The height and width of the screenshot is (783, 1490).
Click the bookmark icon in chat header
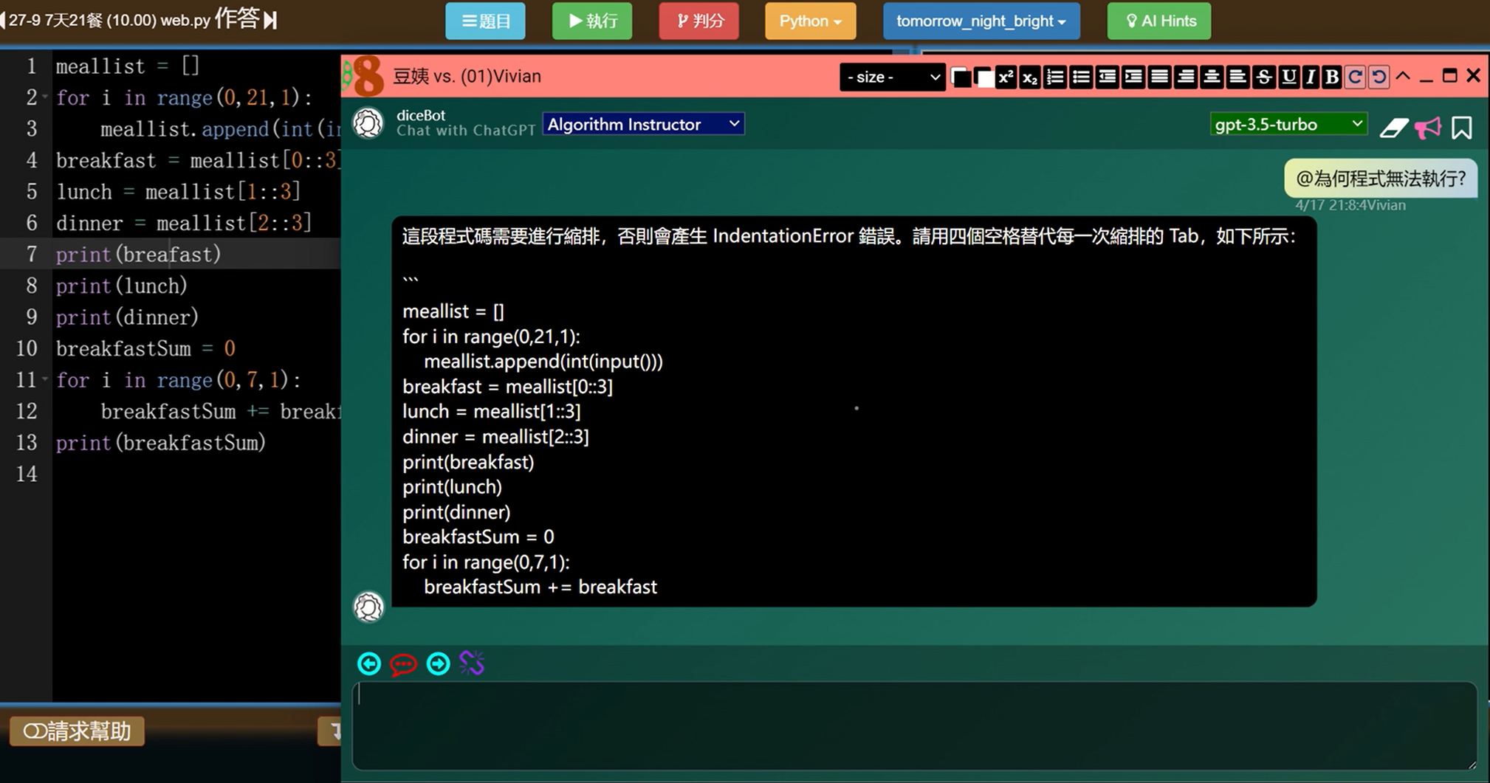coord(1461,128)
